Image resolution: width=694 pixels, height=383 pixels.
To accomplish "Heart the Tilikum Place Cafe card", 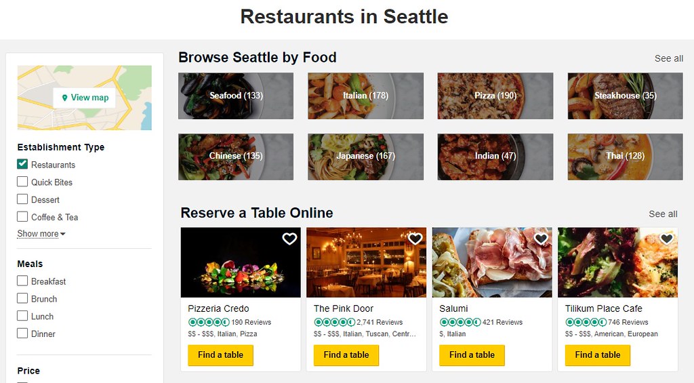I will [x=667, y=239].
